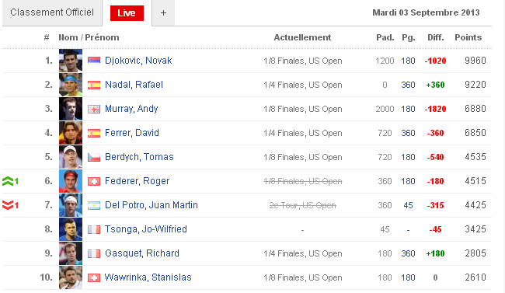
Task: Open the Djokovic, Novak player link
Action: pyautogui.click(x=138, y=61)
